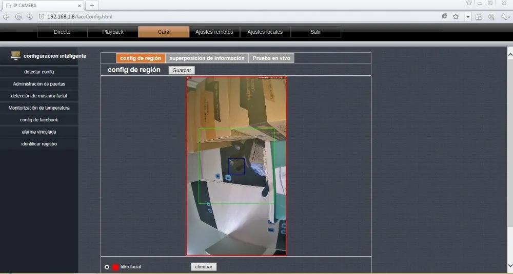Click the IE compatibility mode icon

tap(444, 16)
